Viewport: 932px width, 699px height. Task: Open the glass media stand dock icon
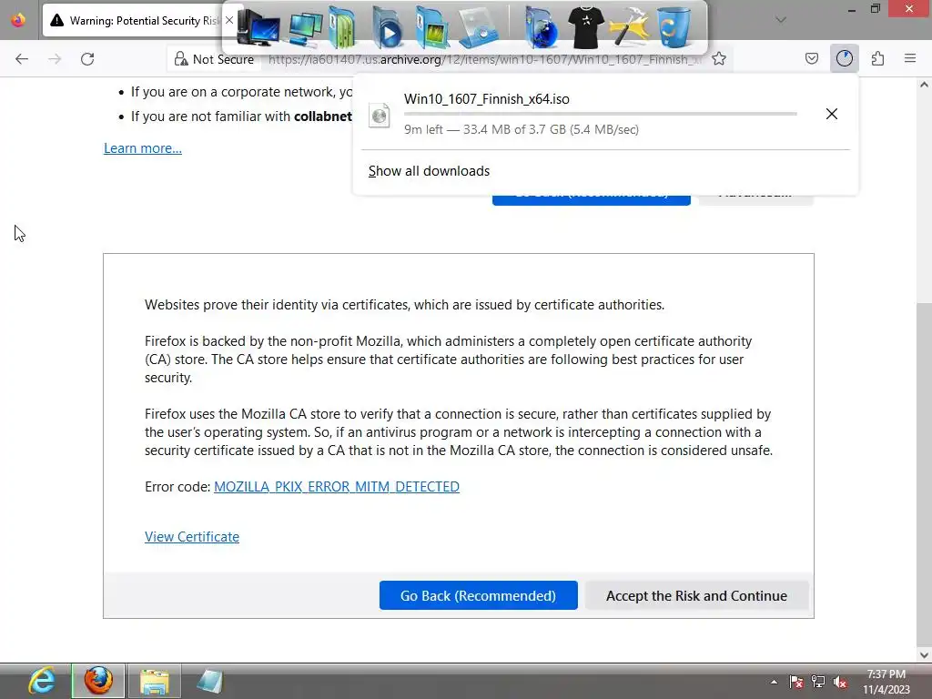[479, 28]
